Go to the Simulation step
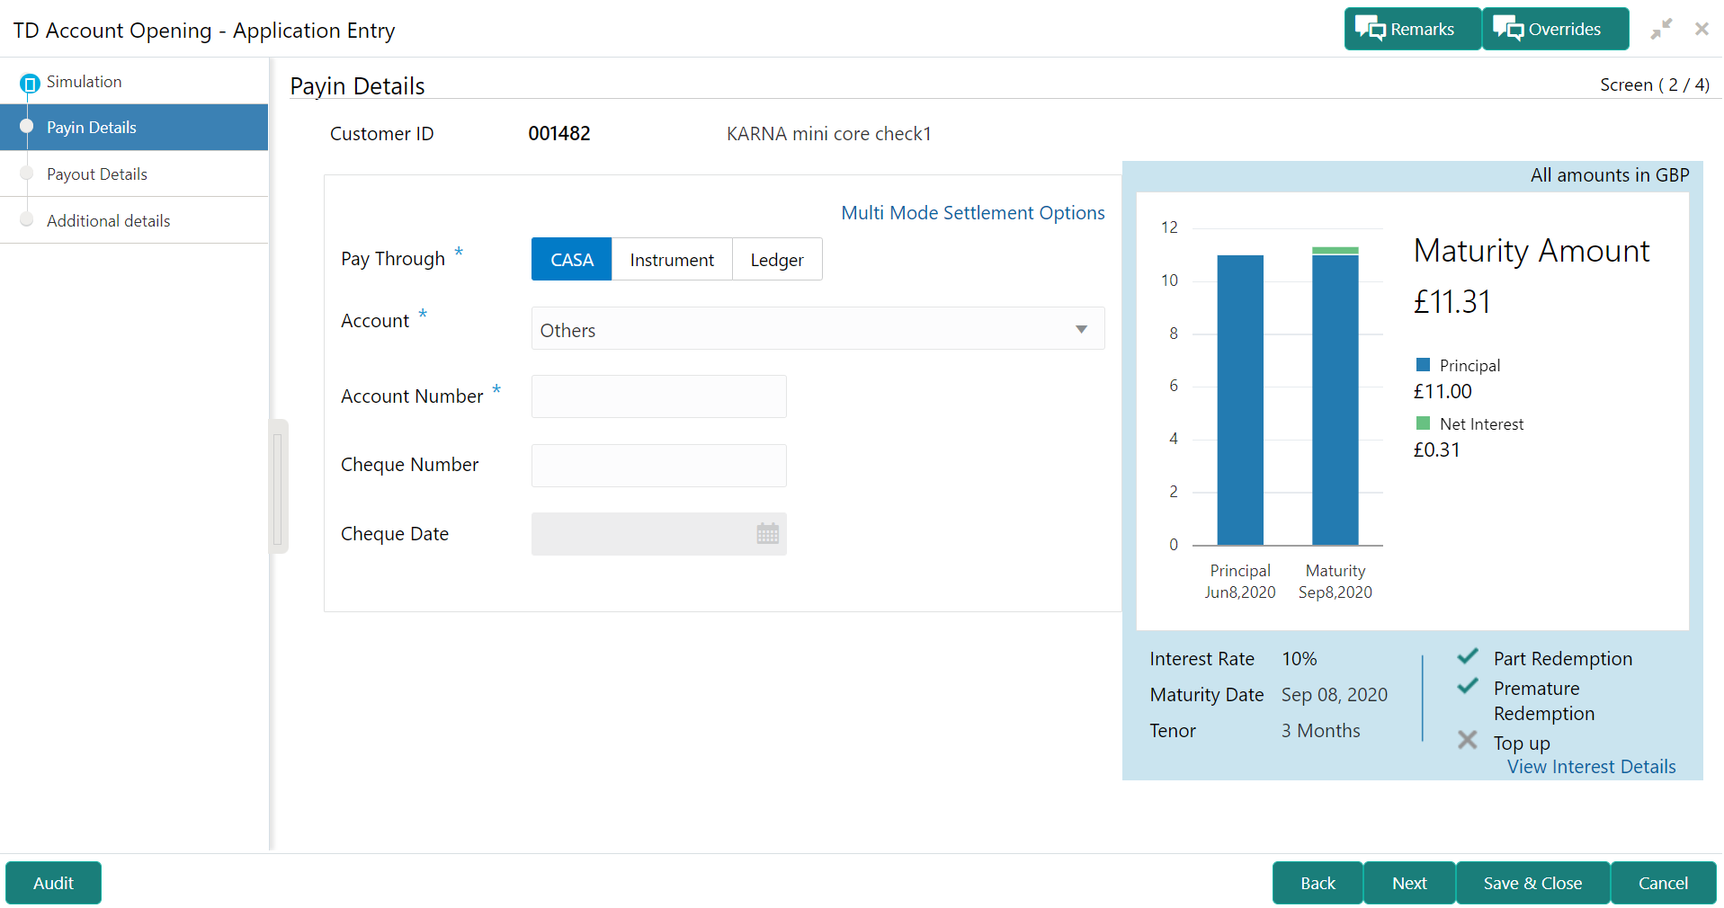 pyautogui.click(x=134, y=82)
